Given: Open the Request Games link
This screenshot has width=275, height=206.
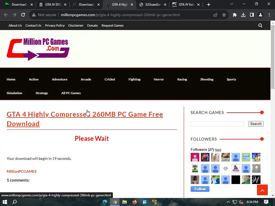Looking at the screenshot, I should 113,25.
